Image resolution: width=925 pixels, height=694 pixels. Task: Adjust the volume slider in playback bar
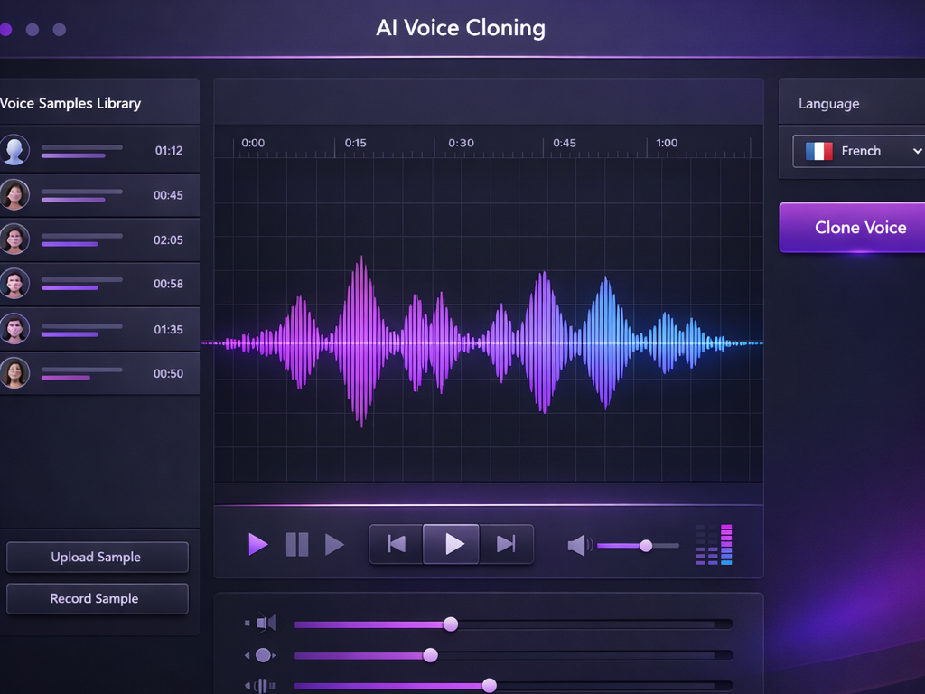click(645, 546)
